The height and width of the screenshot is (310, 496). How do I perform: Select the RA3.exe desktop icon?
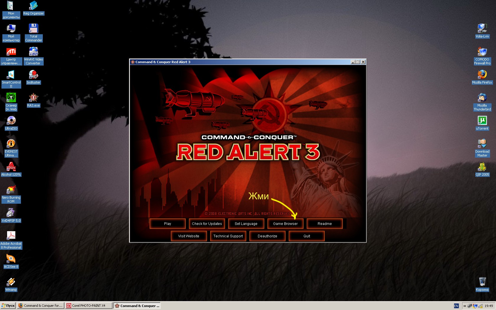click(x=33, y=100)
